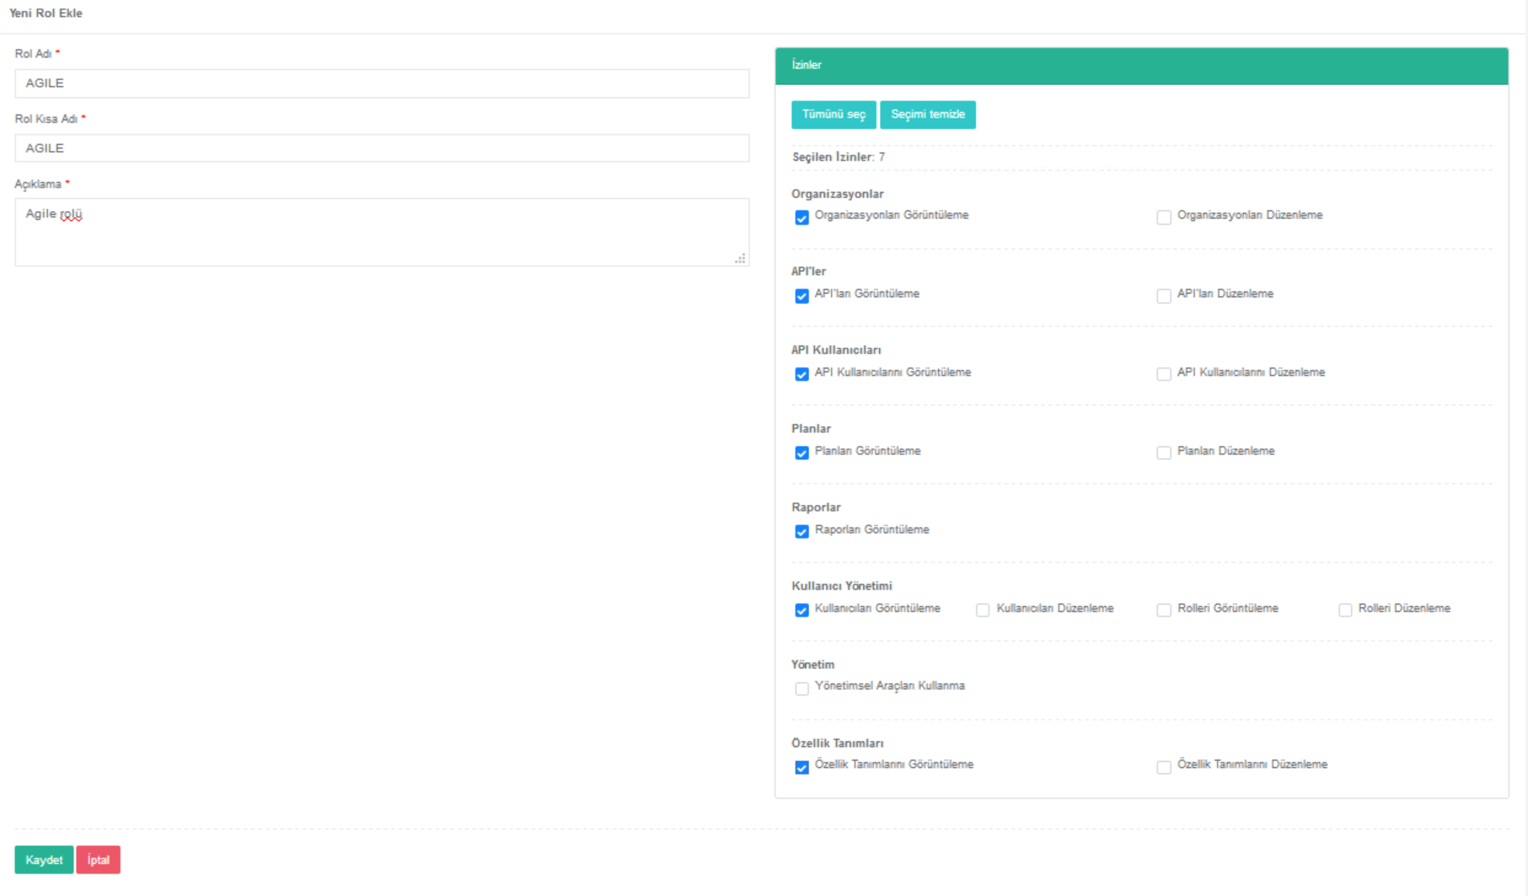Click the Kullanıcı Yönetimi section heading
The height and width of the screenshot is (896, 1528).
point(841,586)
